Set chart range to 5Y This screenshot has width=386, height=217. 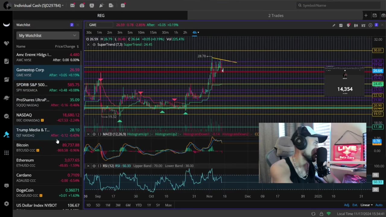point(158,205)
